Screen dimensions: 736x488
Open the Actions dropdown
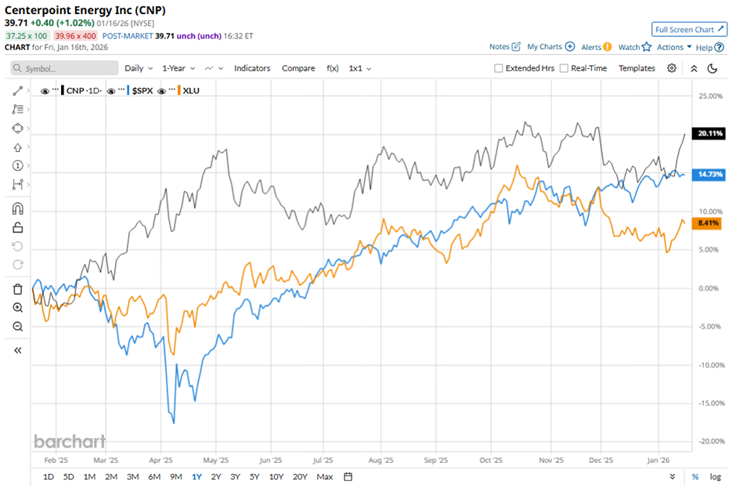tap(674, 47)
